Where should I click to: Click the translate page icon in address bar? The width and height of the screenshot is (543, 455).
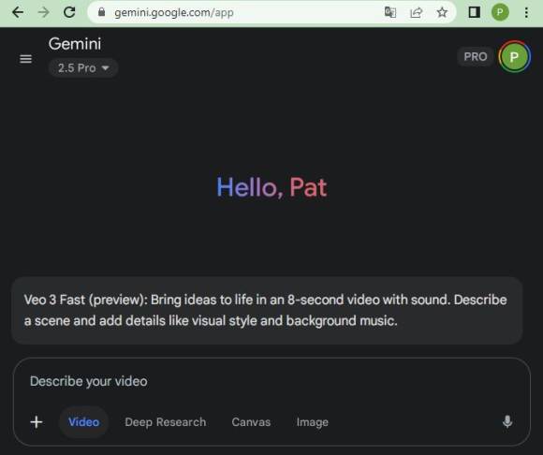[x=390, y=12]
